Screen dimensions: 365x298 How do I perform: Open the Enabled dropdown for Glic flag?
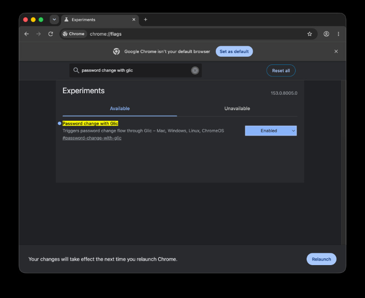pyautogui.click(x=271, y=131)
